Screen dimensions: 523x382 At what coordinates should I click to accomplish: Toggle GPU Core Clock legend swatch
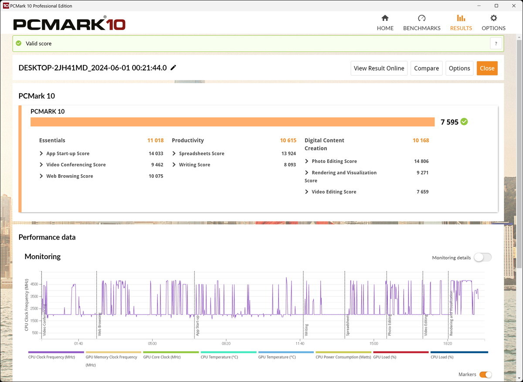[171, 352]
